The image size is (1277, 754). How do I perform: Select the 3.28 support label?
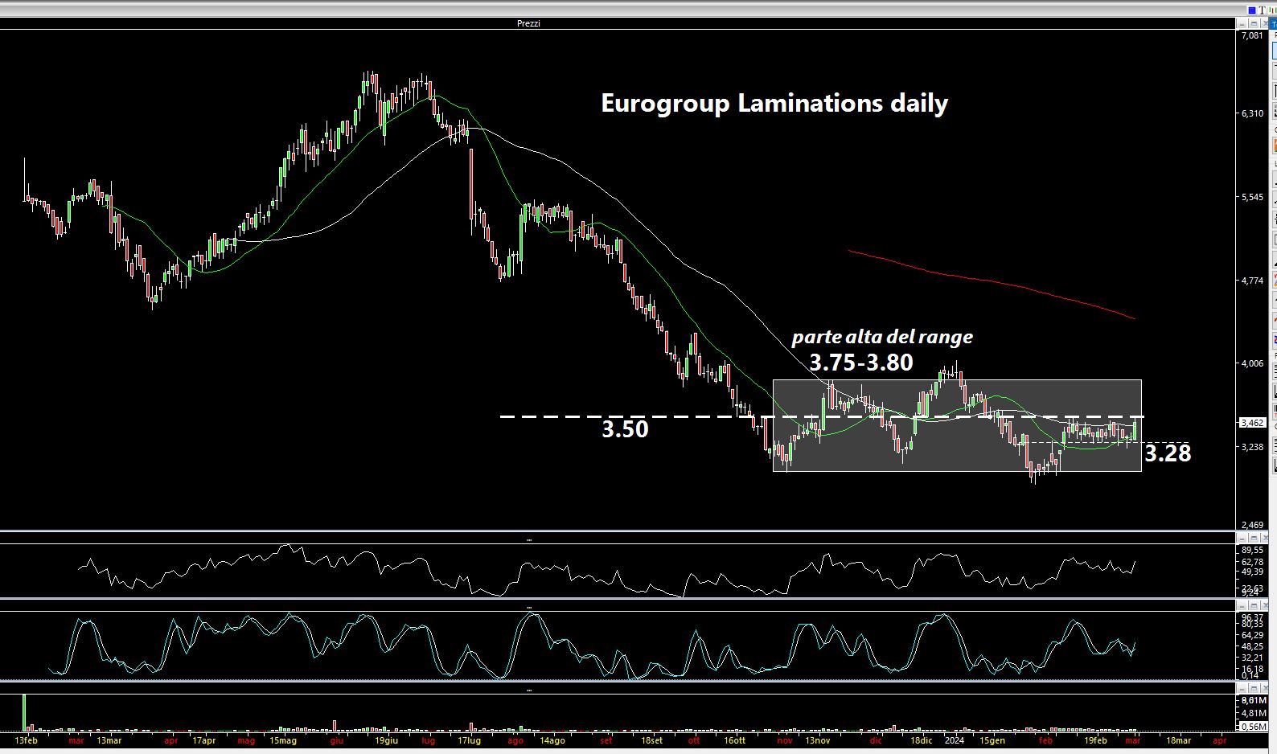click(1168, 453)
